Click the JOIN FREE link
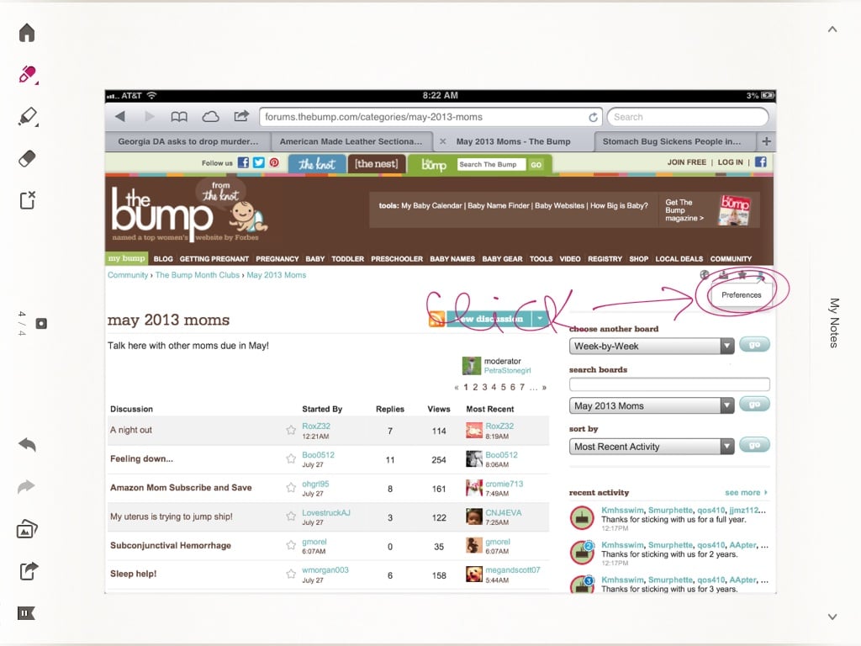The height and width of the screenshot is (646, 861). 686,162
